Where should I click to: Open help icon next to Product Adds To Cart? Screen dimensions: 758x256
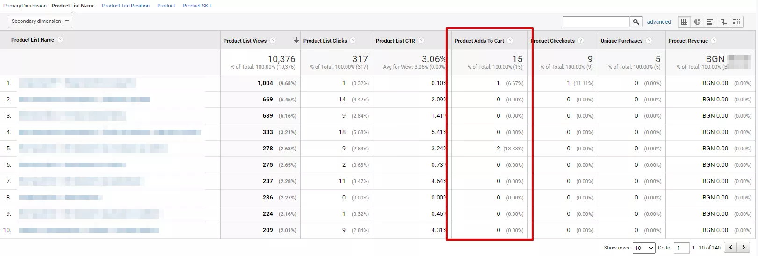point(510,41)
